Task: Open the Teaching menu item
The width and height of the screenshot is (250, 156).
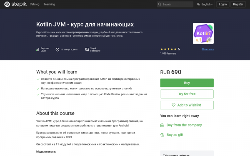Action: coord(49,4)
